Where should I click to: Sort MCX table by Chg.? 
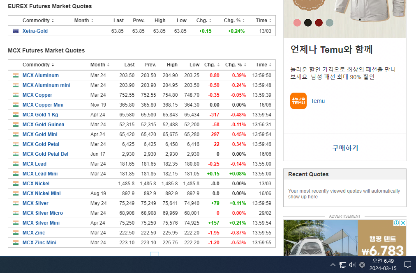click(x=212, y=65)
